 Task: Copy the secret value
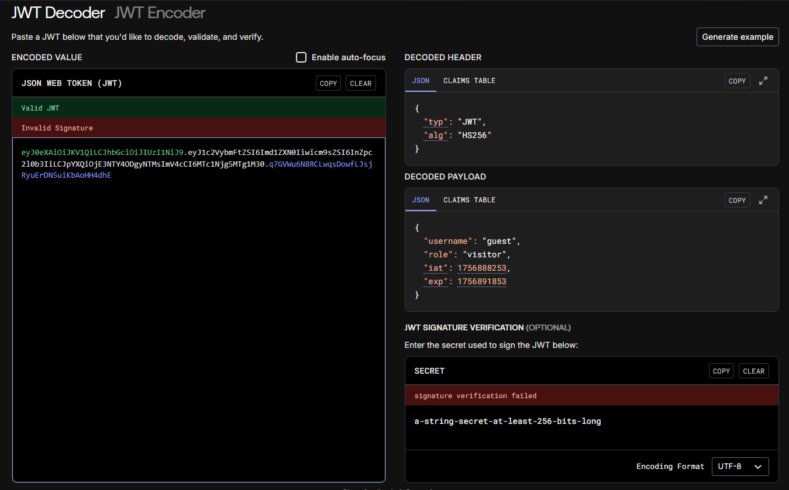pyautogui.click(x=721, y=371)
